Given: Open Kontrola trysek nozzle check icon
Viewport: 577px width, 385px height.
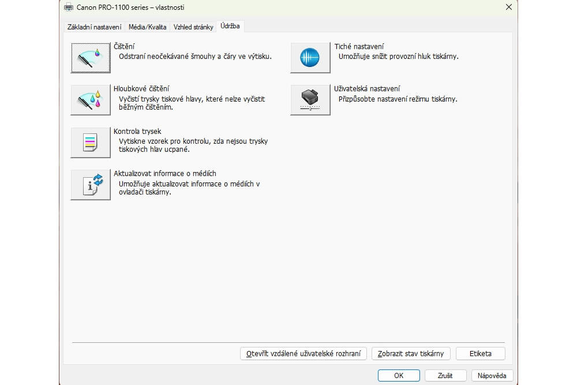Looking at the screenshot, I should pos(91,143).
